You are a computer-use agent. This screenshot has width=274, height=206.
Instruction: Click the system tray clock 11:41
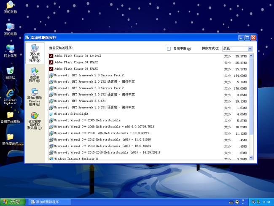point(266,202)
